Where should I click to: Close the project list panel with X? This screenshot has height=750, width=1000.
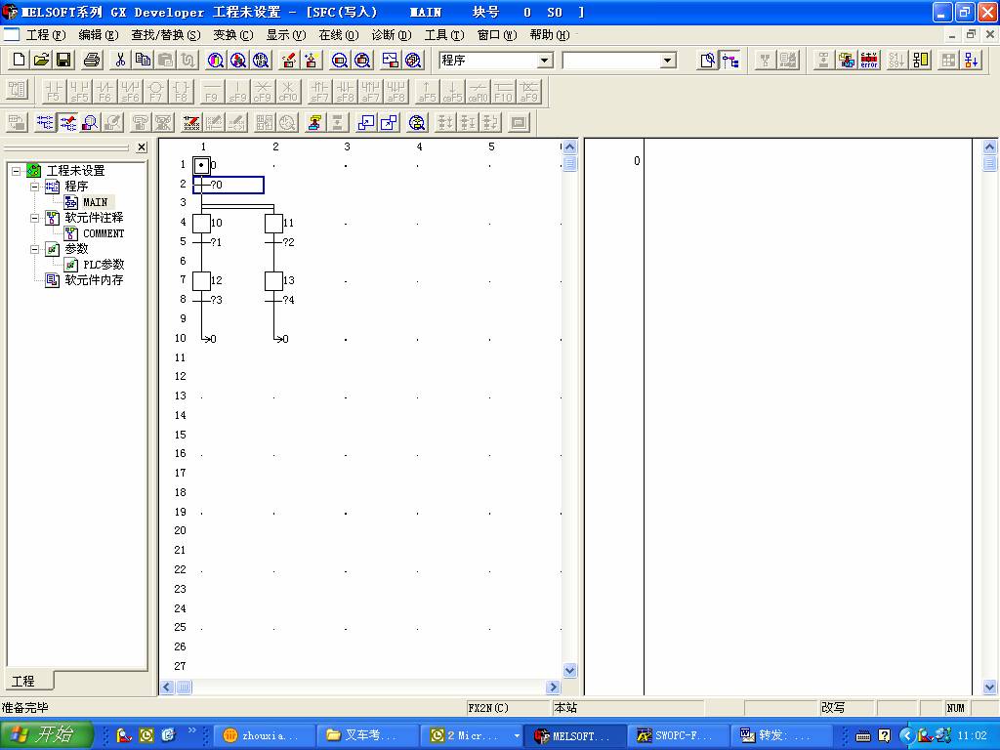[x=142, y=147]
